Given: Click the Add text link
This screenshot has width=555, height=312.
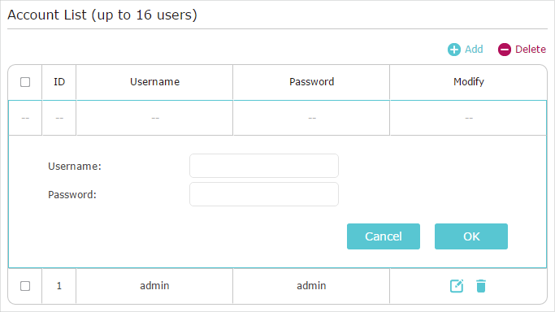Looking at the screenshot, I should pos(474,50).
